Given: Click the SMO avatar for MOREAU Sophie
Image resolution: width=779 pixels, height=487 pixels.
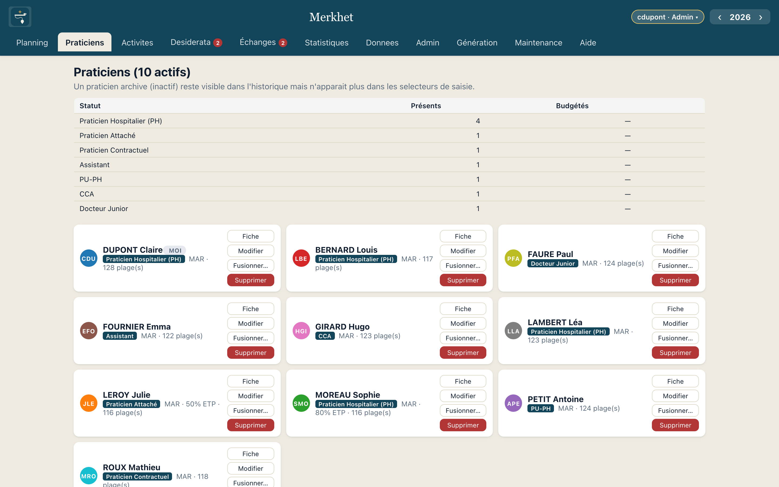Looking at the screenshot, I should (x=301, y=403).
